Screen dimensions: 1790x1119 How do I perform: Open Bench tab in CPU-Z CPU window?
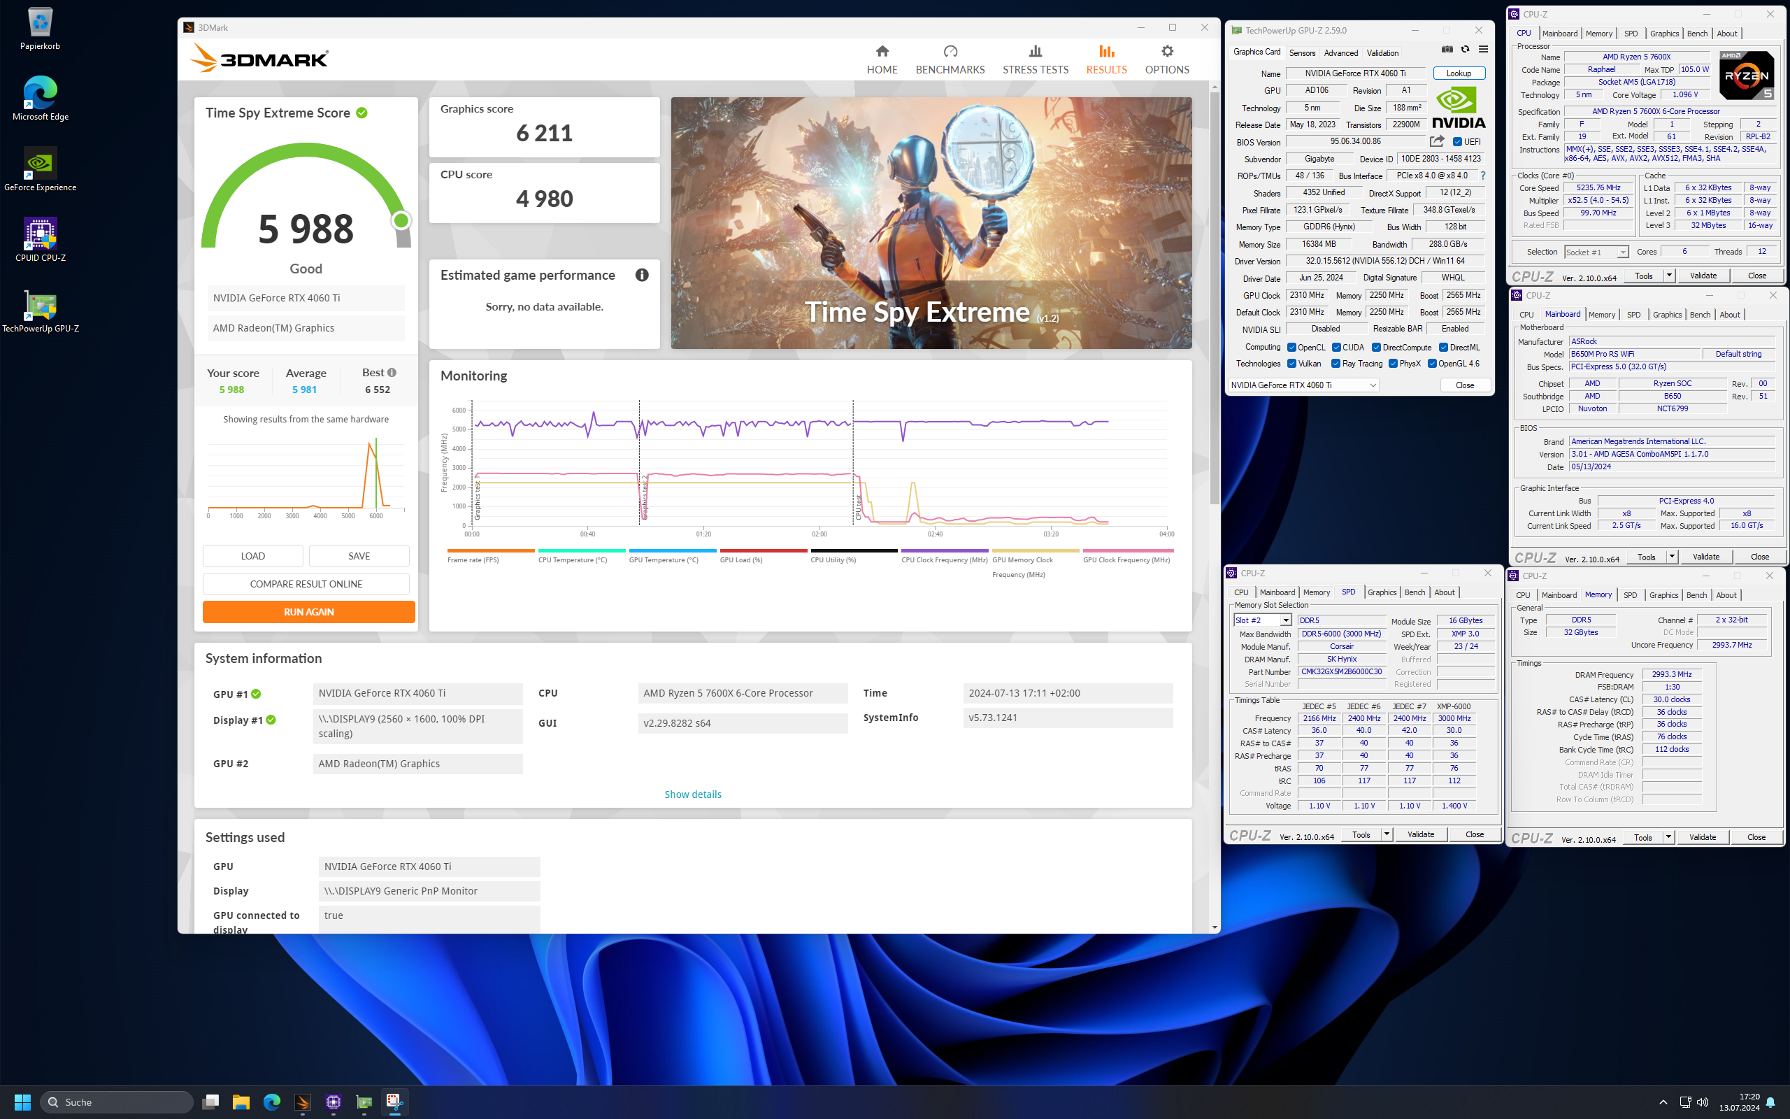point(1697,34)
